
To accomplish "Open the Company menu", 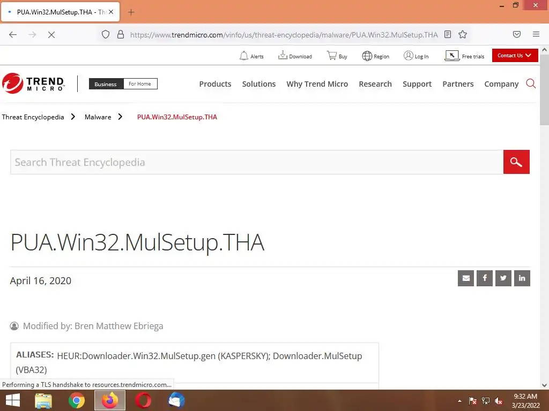I will pos(501,84).
